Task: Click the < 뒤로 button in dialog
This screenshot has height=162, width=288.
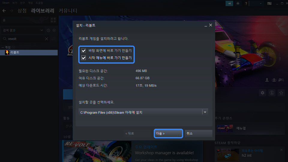Action: pos(137,133)
